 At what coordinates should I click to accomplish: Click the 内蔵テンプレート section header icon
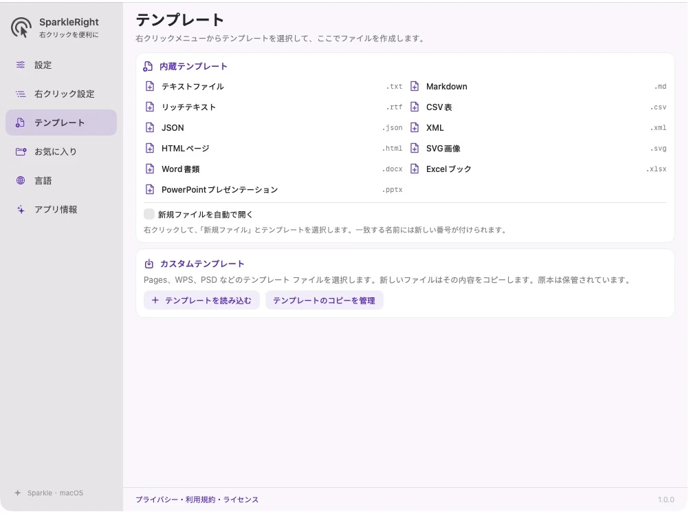click(x=148, y=66)
